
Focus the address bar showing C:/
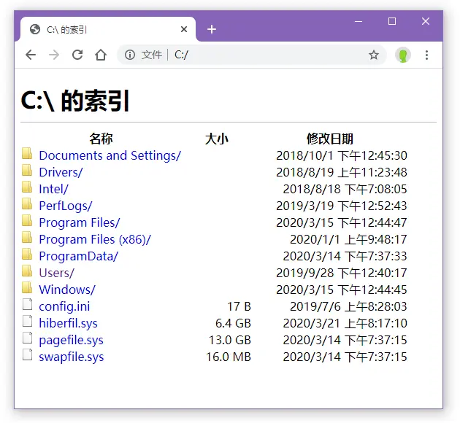point(252,55)
